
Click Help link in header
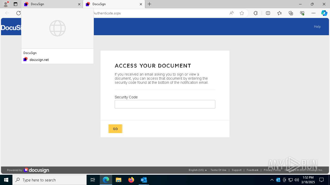pos(317,26)
